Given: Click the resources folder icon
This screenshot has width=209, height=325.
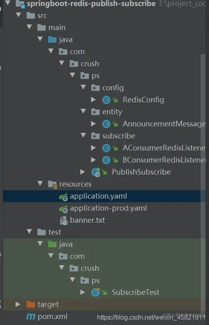Looking at the screenshot, I should (x=53, y=184).
